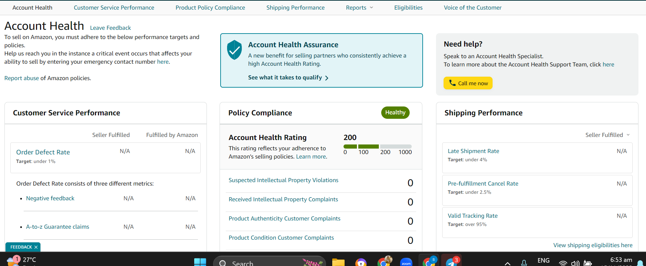646x266 pixels.
Task: Click the Healthy status badge
Action: click(395, 113)
